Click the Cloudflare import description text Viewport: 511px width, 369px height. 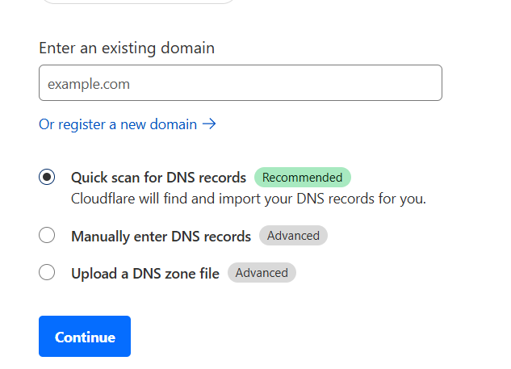click(249, 199)
